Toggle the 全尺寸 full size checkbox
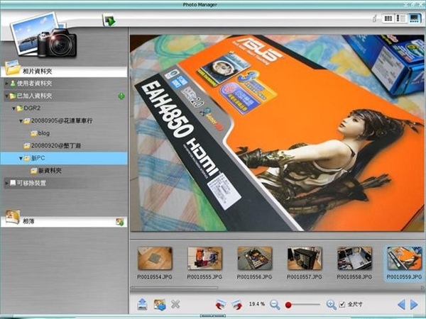Viewport: 426px width, 319px height. 342,304
